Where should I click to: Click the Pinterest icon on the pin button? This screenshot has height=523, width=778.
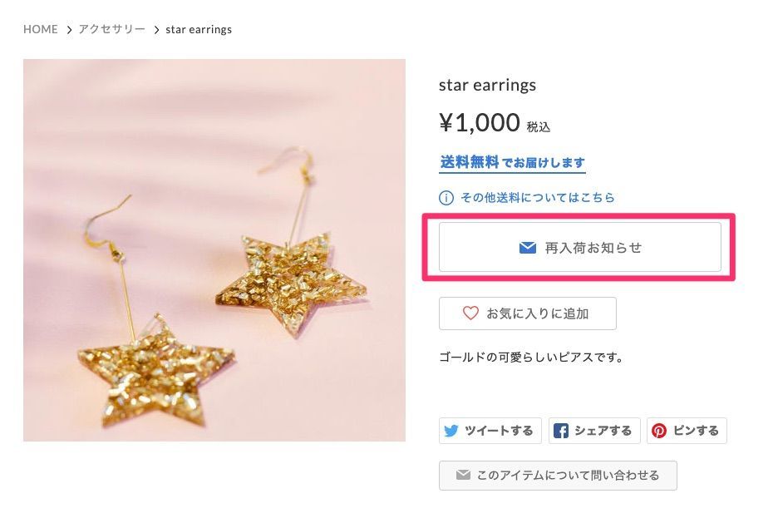pos(660,431)
